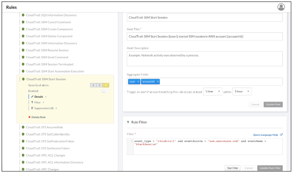Click the rule icon beside SSM Send Command
Screen dimensions: 293x173
pyautogui.click(x=23, y=57)
